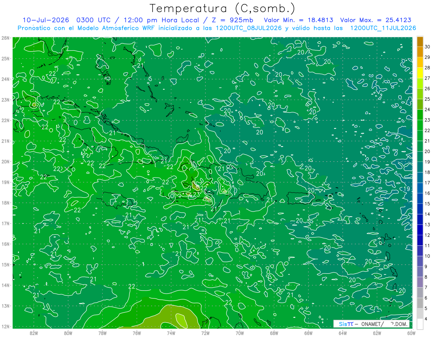Select the 10-Jul-2026 forecast date text
This screenshot has height=338, width=437.
(x=46, y=20)
